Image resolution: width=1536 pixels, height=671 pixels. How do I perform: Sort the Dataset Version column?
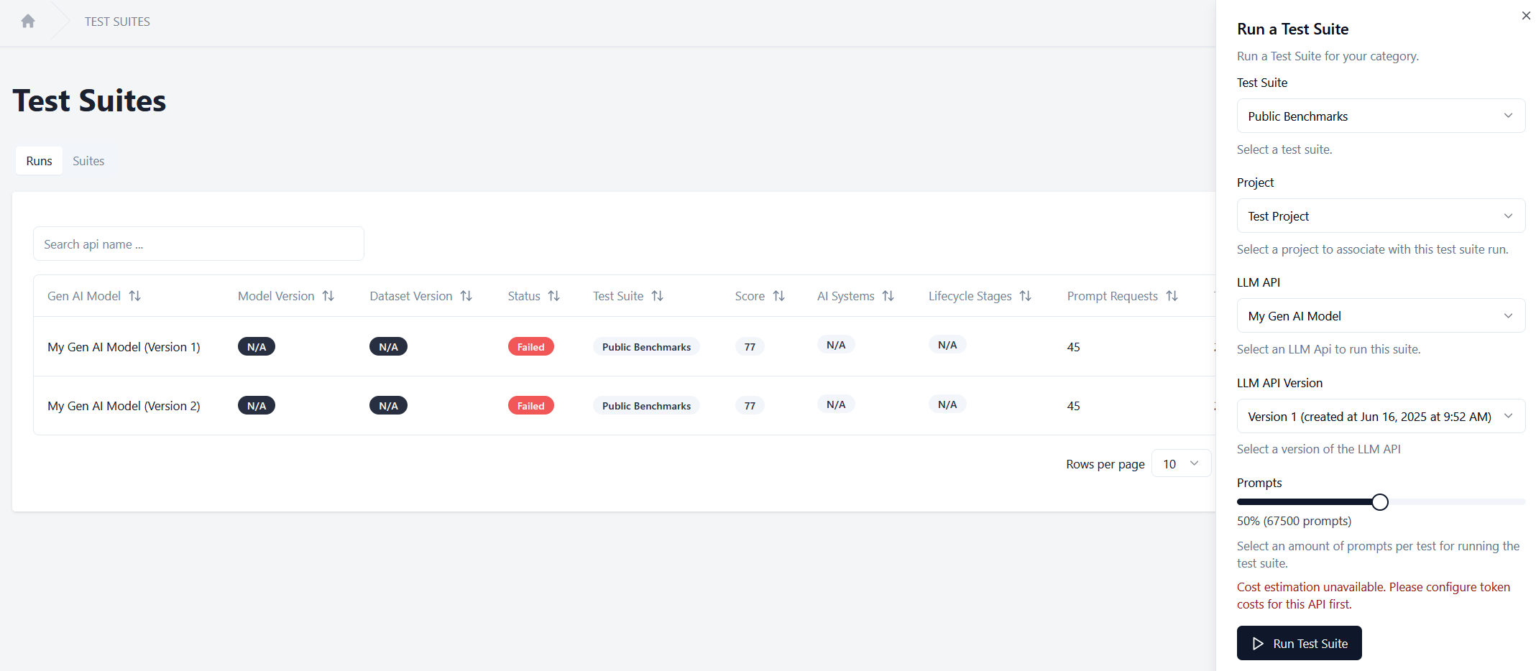(x=466, y=295)
